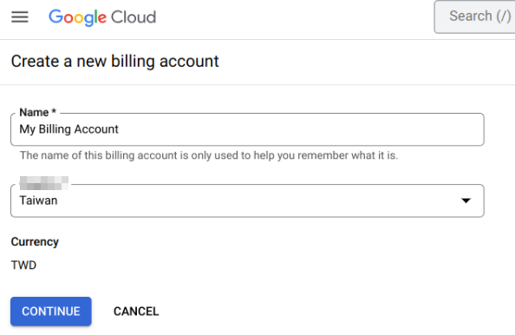Open the hamburger navigation menu

pyautogui.click(x=20, y=16)
